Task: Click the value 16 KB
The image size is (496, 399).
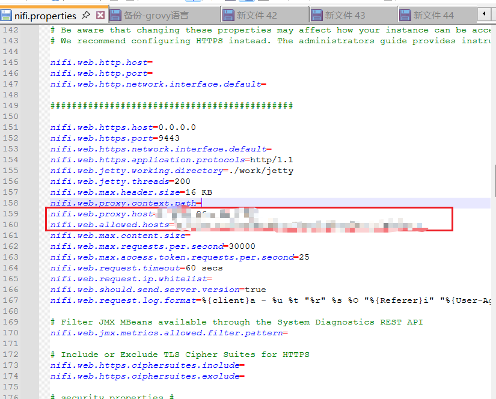Action: coord(198,192)
